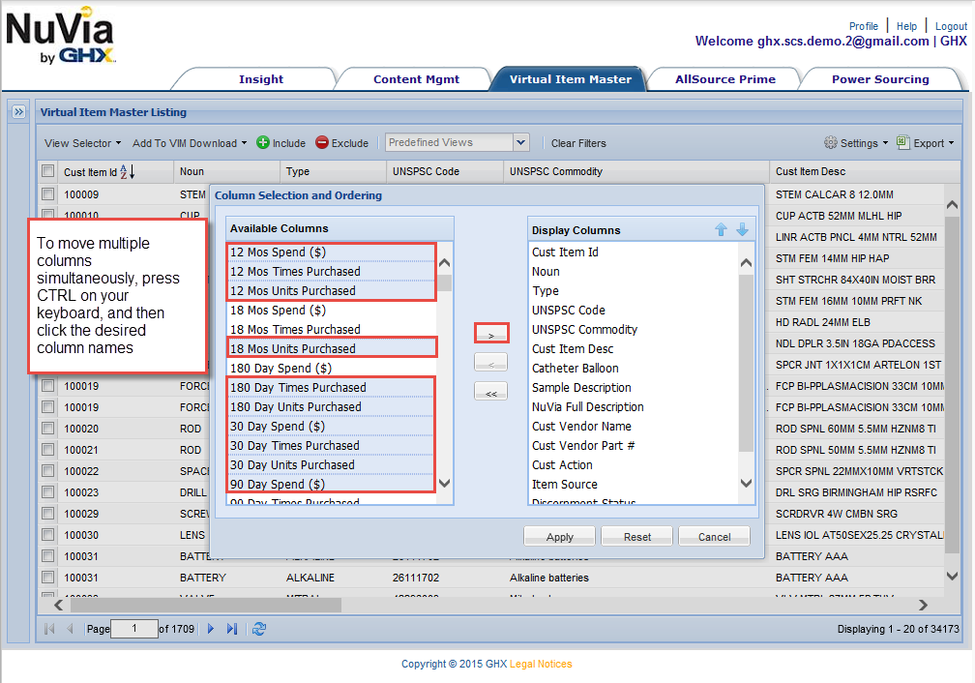Switch to the Content Mgmt tab
The height and width of the screenshot is (683, 975).
click(416, 79)
